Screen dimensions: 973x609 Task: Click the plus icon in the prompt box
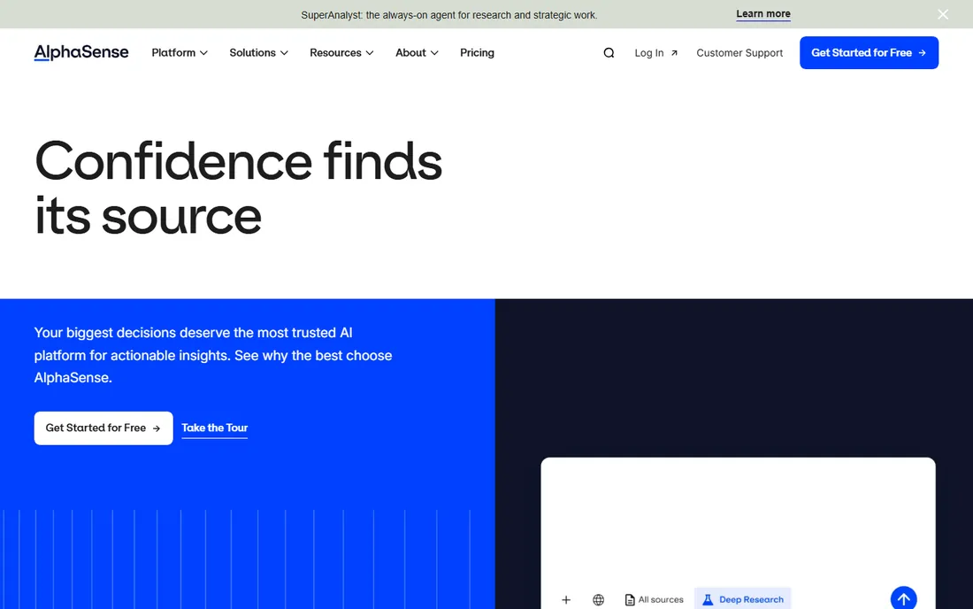pos(566,599)
